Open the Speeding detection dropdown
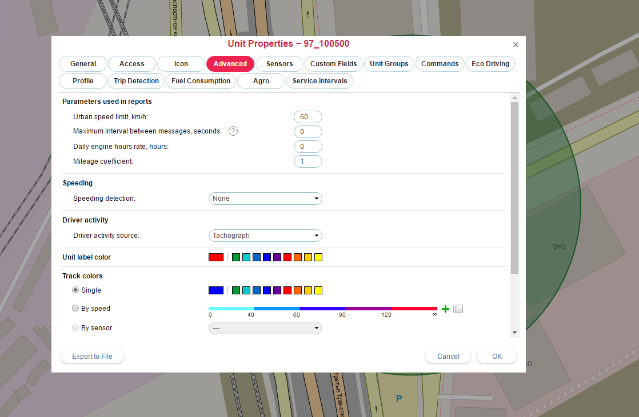Viewport: 639px width, 417px height. click(x=265, y=199)
